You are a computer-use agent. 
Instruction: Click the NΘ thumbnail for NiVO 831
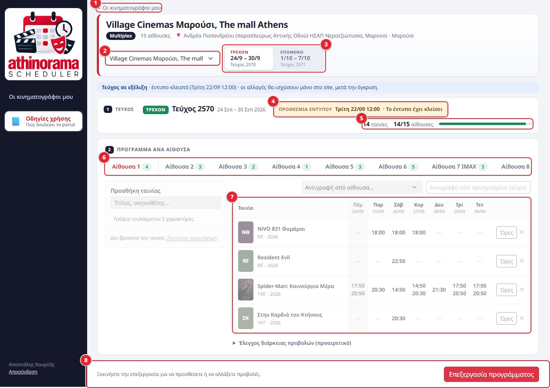coord(246,232)
